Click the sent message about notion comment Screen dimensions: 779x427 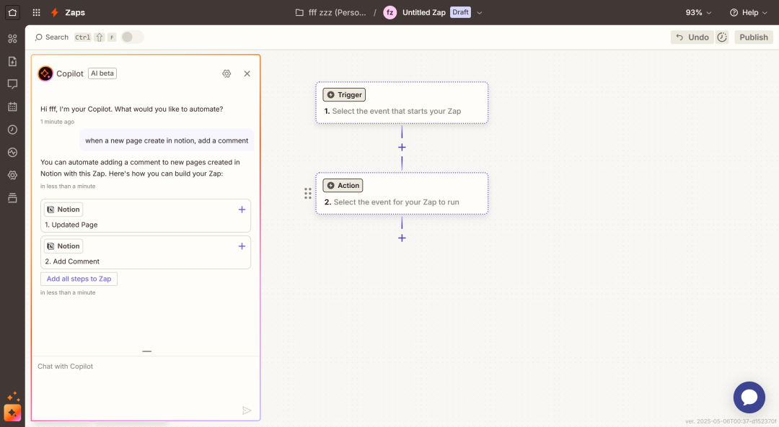(167, 140)
